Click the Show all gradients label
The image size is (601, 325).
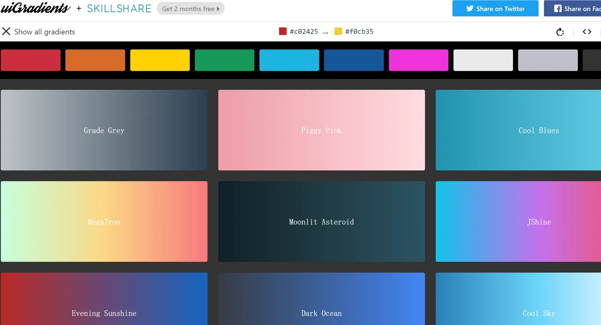pyautogui.click(x=45, y=32)
